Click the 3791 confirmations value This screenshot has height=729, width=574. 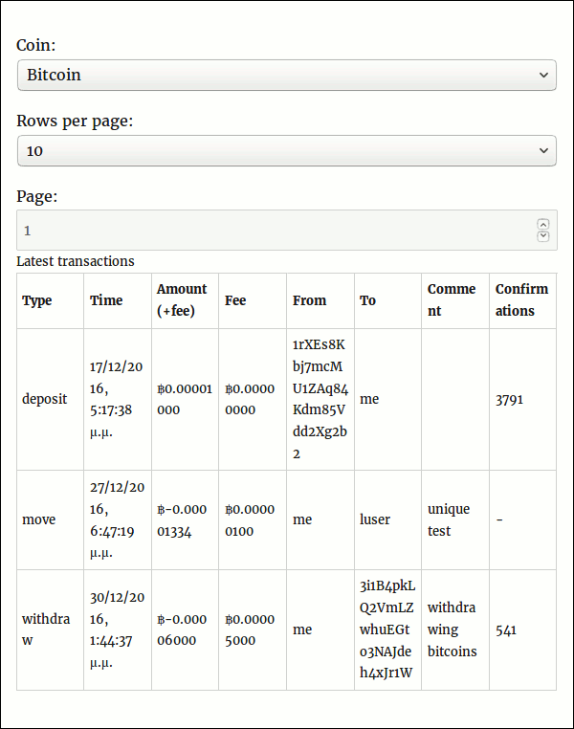[x=509, y=399]
